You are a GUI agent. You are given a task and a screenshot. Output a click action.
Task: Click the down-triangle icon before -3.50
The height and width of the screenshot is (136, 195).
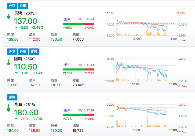(x=16, y=27)
